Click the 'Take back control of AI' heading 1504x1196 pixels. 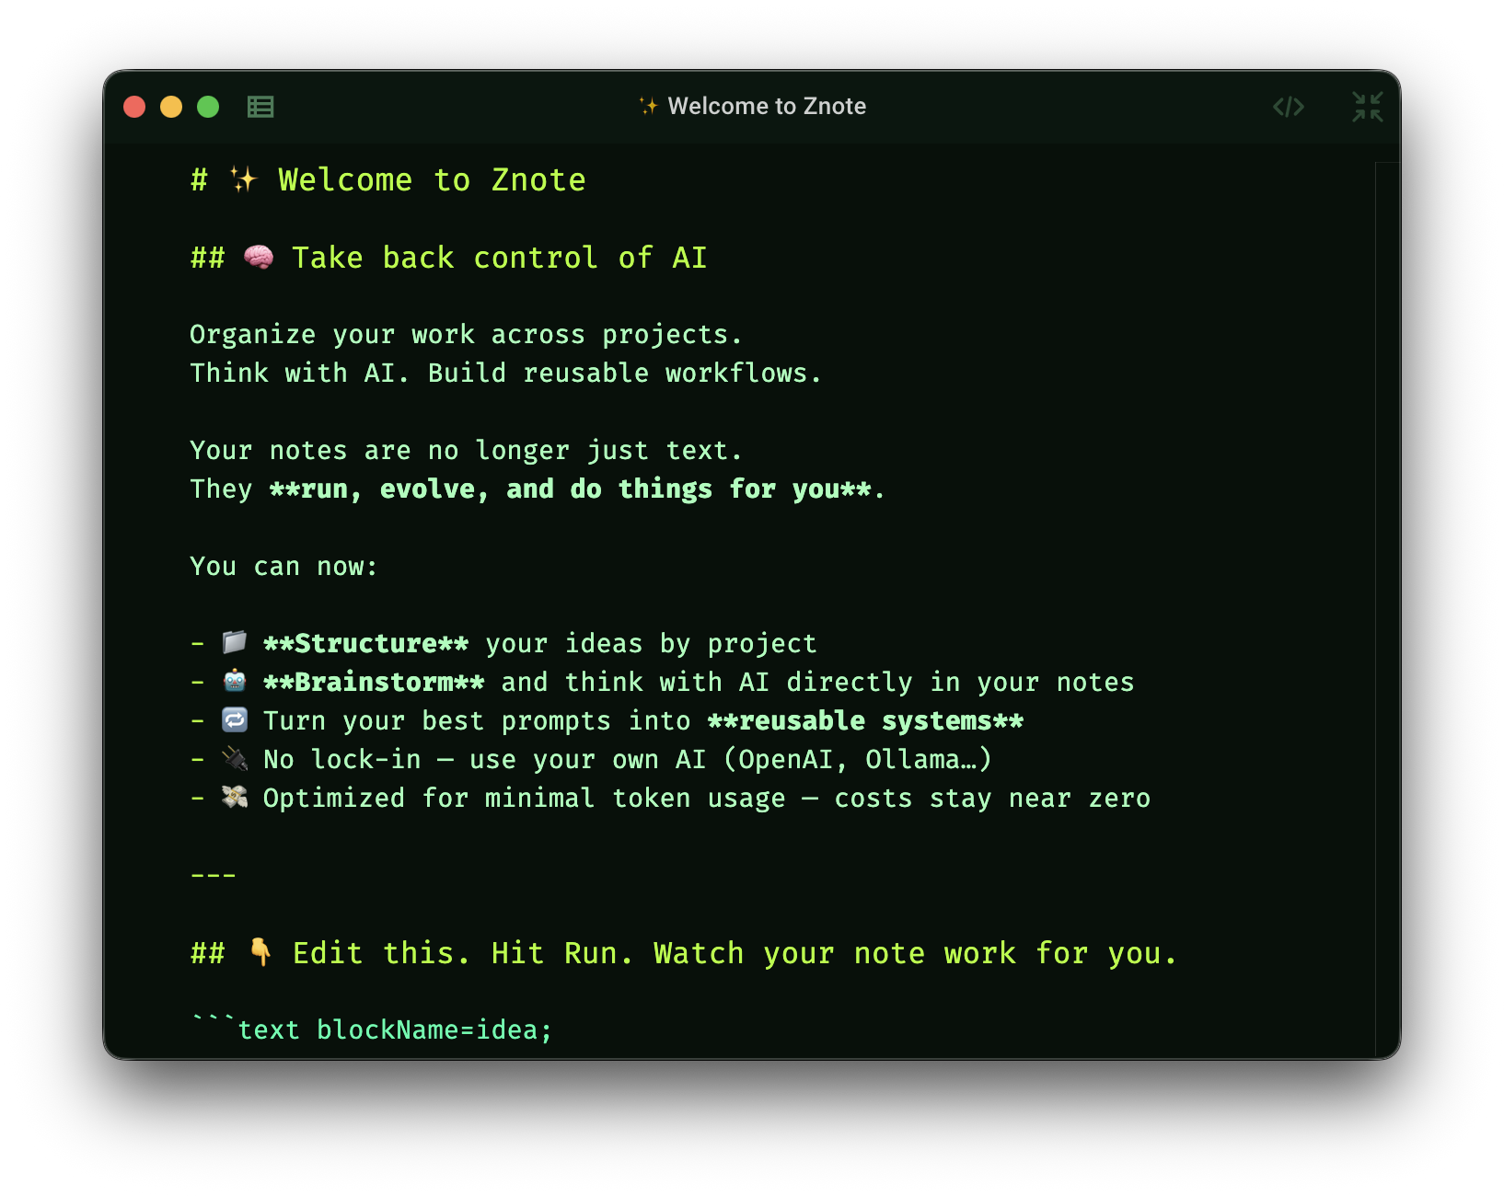pos(499,258)
